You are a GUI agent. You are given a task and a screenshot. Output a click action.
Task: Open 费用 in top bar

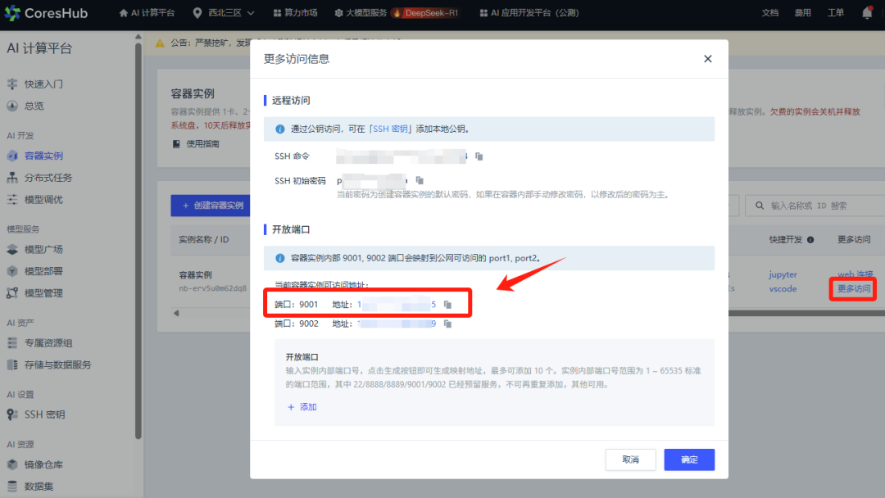coord(802,12)
